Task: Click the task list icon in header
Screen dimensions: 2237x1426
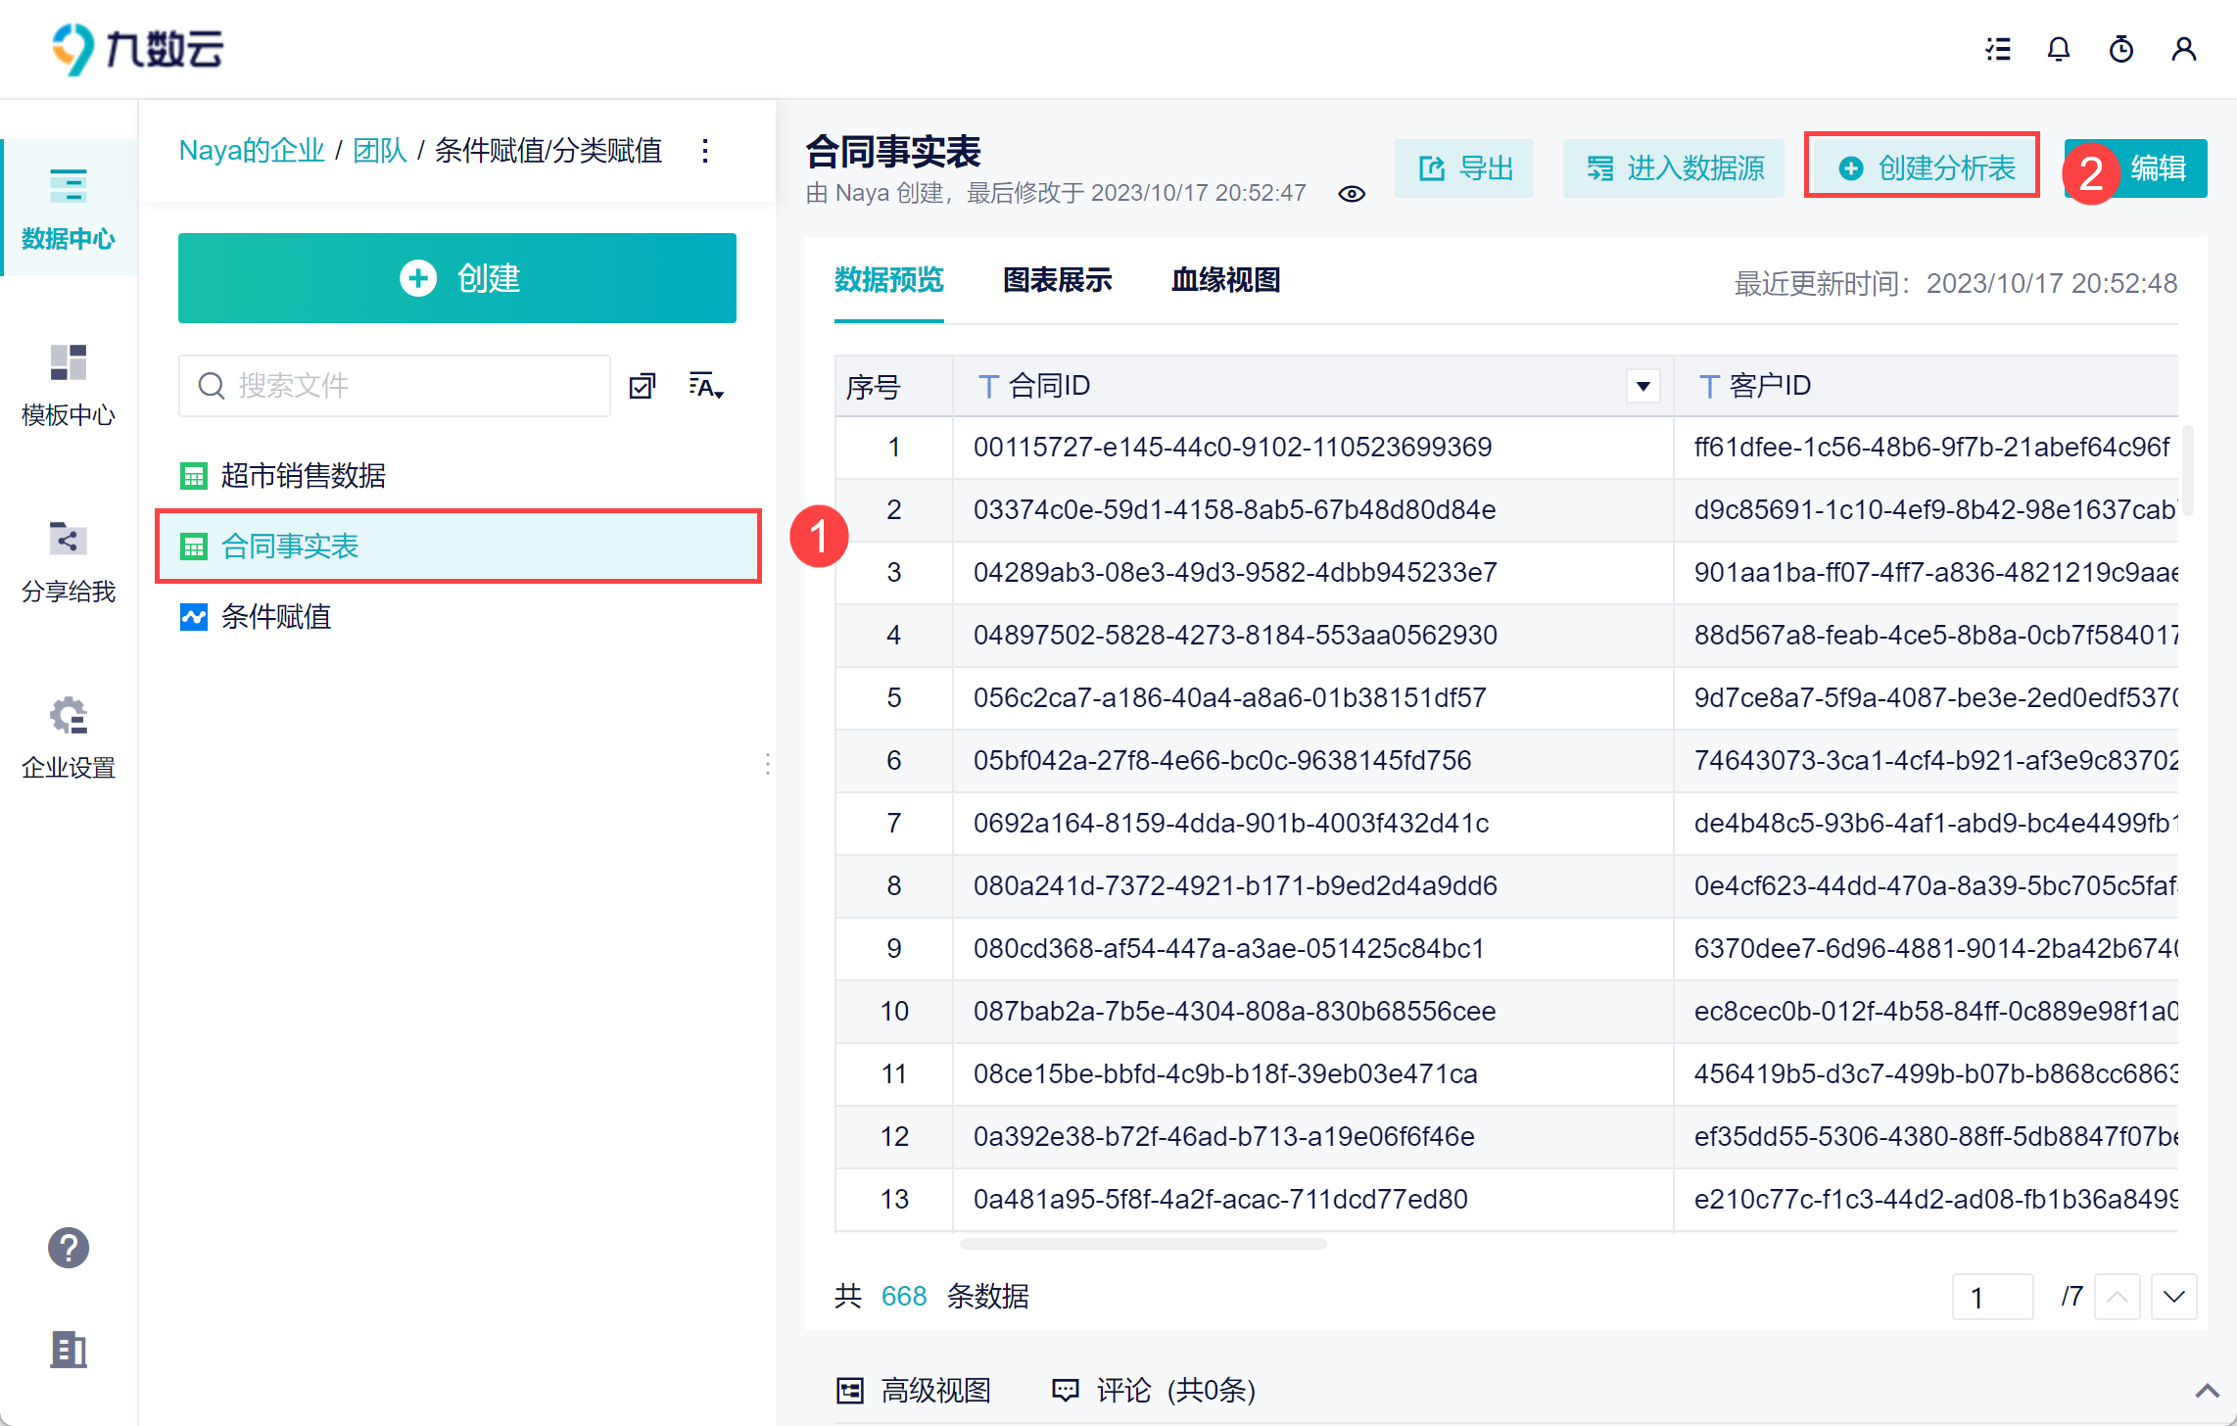Action: click(x=1998, y=49)
